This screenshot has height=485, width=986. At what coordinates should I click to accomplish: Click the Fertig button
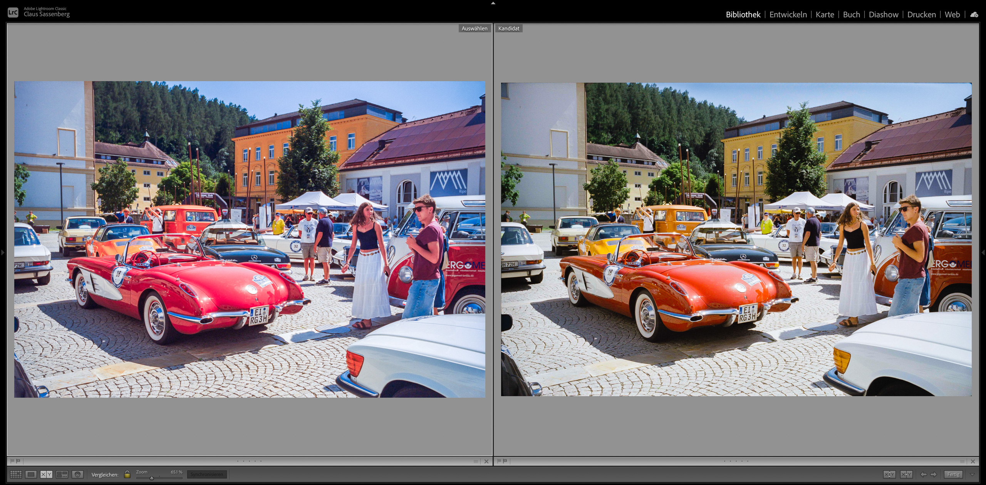click(953, 474)
